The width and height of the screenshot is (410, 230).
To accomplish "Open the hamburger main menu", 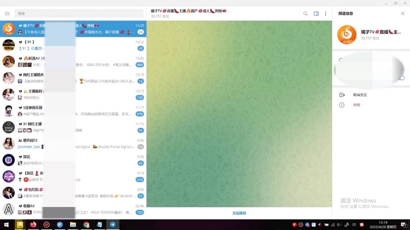I will tap(7, 13).
